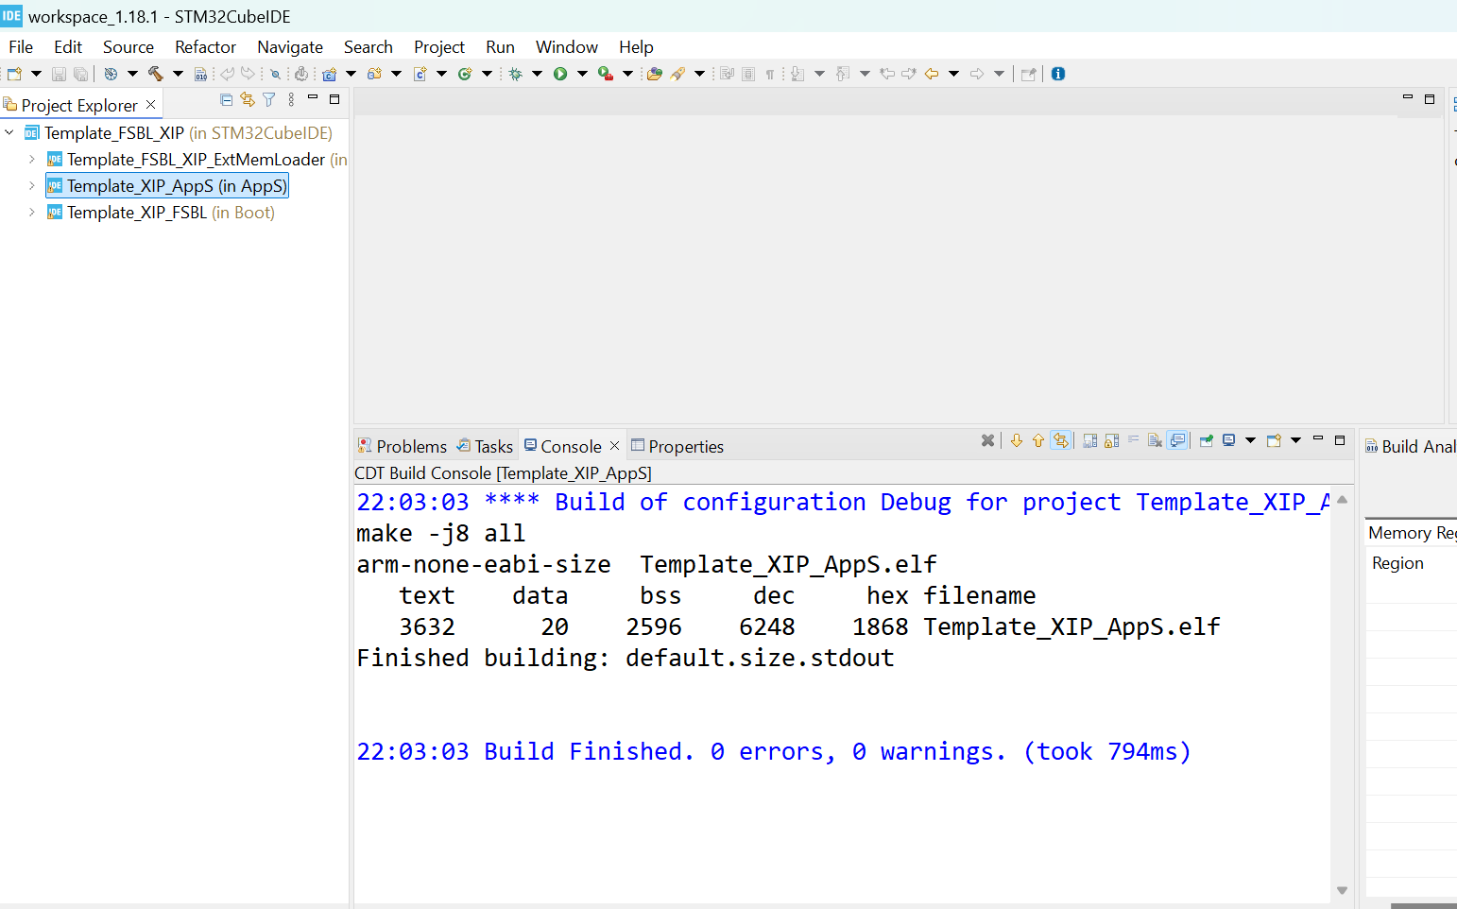
Task: Select the Template_FSBL_XIP_ExtMemLoader project
Action: tap(197, 160)
